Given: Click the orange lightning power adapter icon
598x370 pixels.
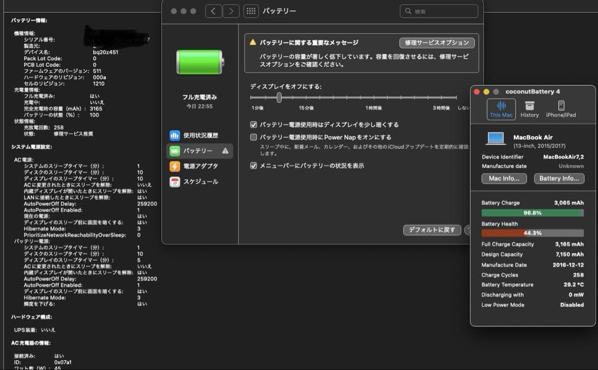Looking at the screenshot, I should pyautogui.click(x=174, y=166).
